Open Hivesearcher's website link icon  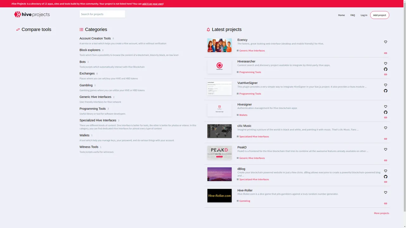(x=386, y=74)
